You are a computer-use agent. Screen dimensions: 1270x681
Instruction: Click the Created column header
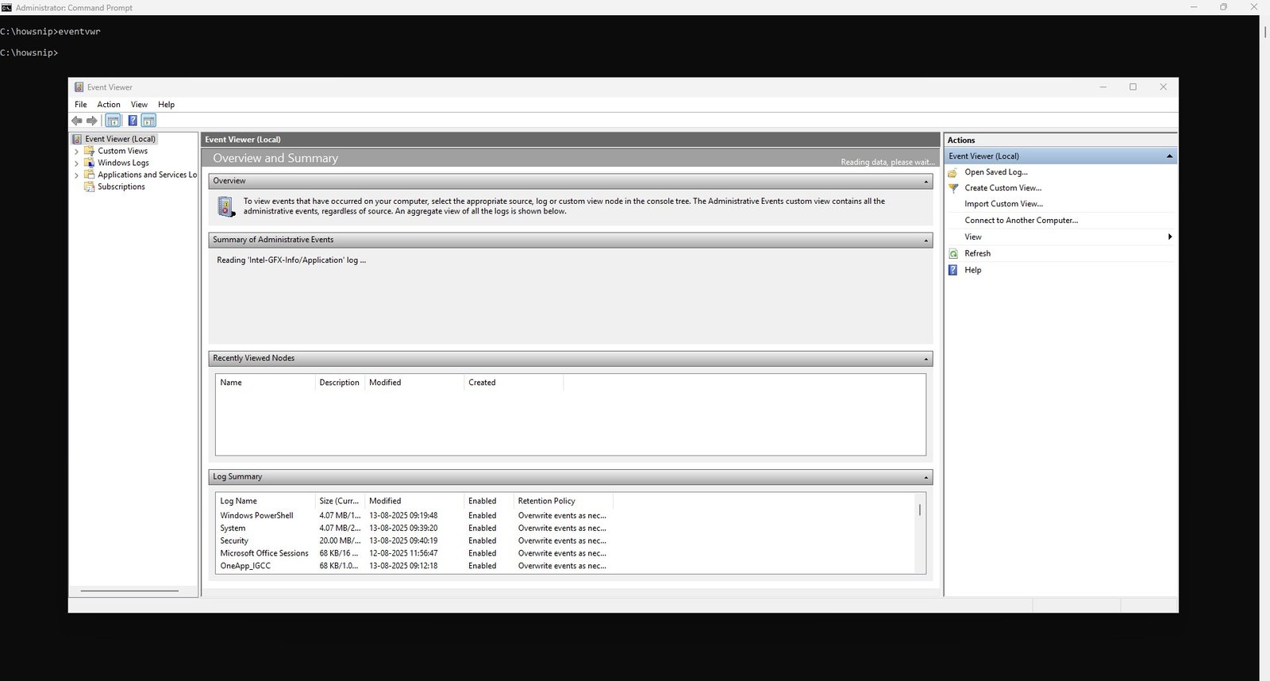point(514,383)
